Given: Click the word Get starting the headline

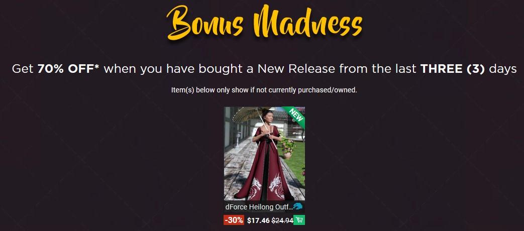Looking at the screenshot, I should pos(23,69).
